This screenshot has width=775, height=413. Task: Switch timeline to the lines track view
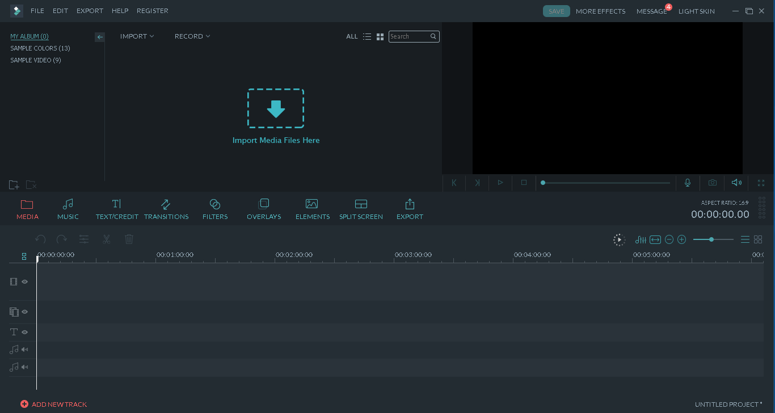[x=745, y=240]
